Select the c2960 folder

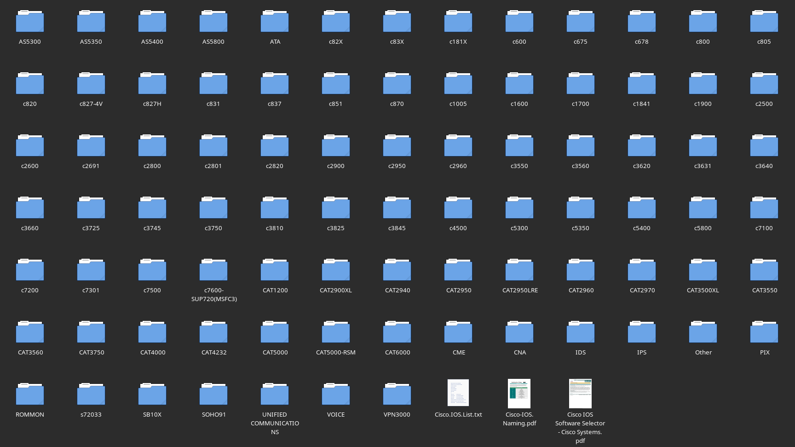[x=458, y=146]
